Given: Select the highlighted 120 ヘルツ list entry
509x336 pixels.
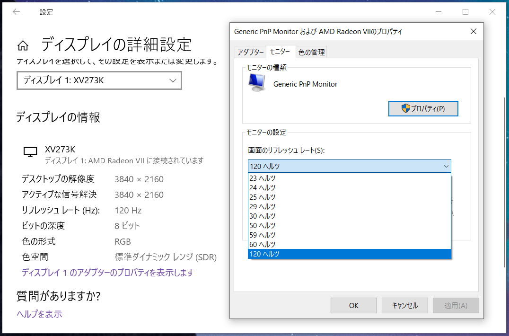Looking at the screenshot, I should 349,254.
